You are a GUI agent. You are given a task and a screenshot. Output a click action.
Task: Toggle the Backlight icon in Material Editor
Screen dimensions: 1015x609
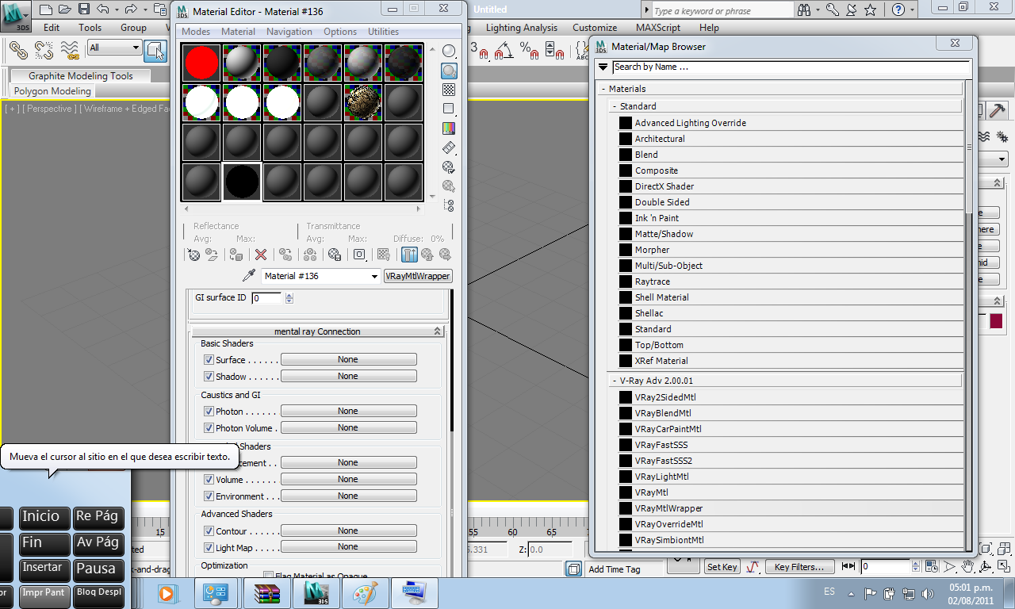(449, 71)
